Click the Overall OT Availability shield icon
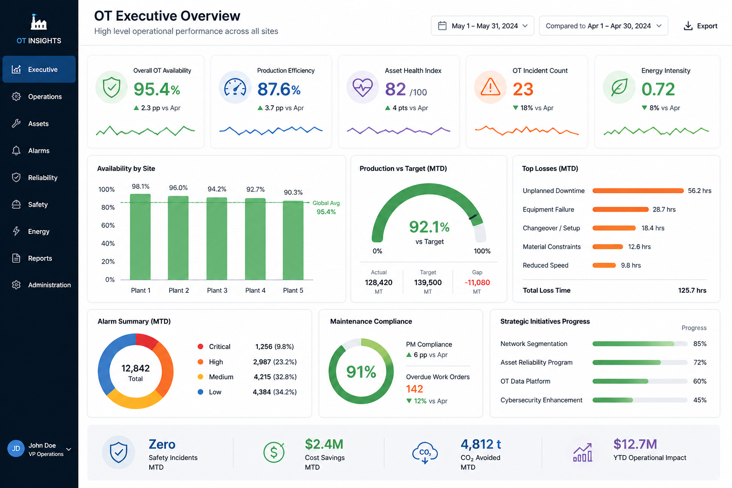This screenshot has width=732, height=488. coord(112,87)
